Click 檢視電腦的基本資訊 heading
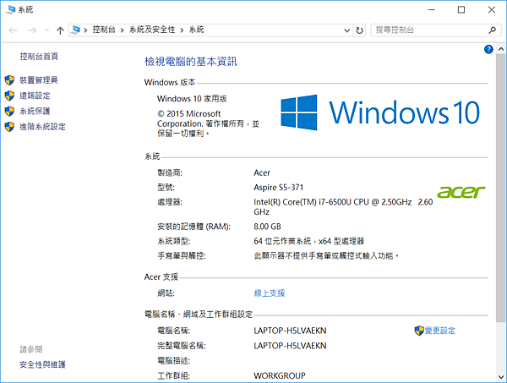507x383 pixels. pos(191,62)
